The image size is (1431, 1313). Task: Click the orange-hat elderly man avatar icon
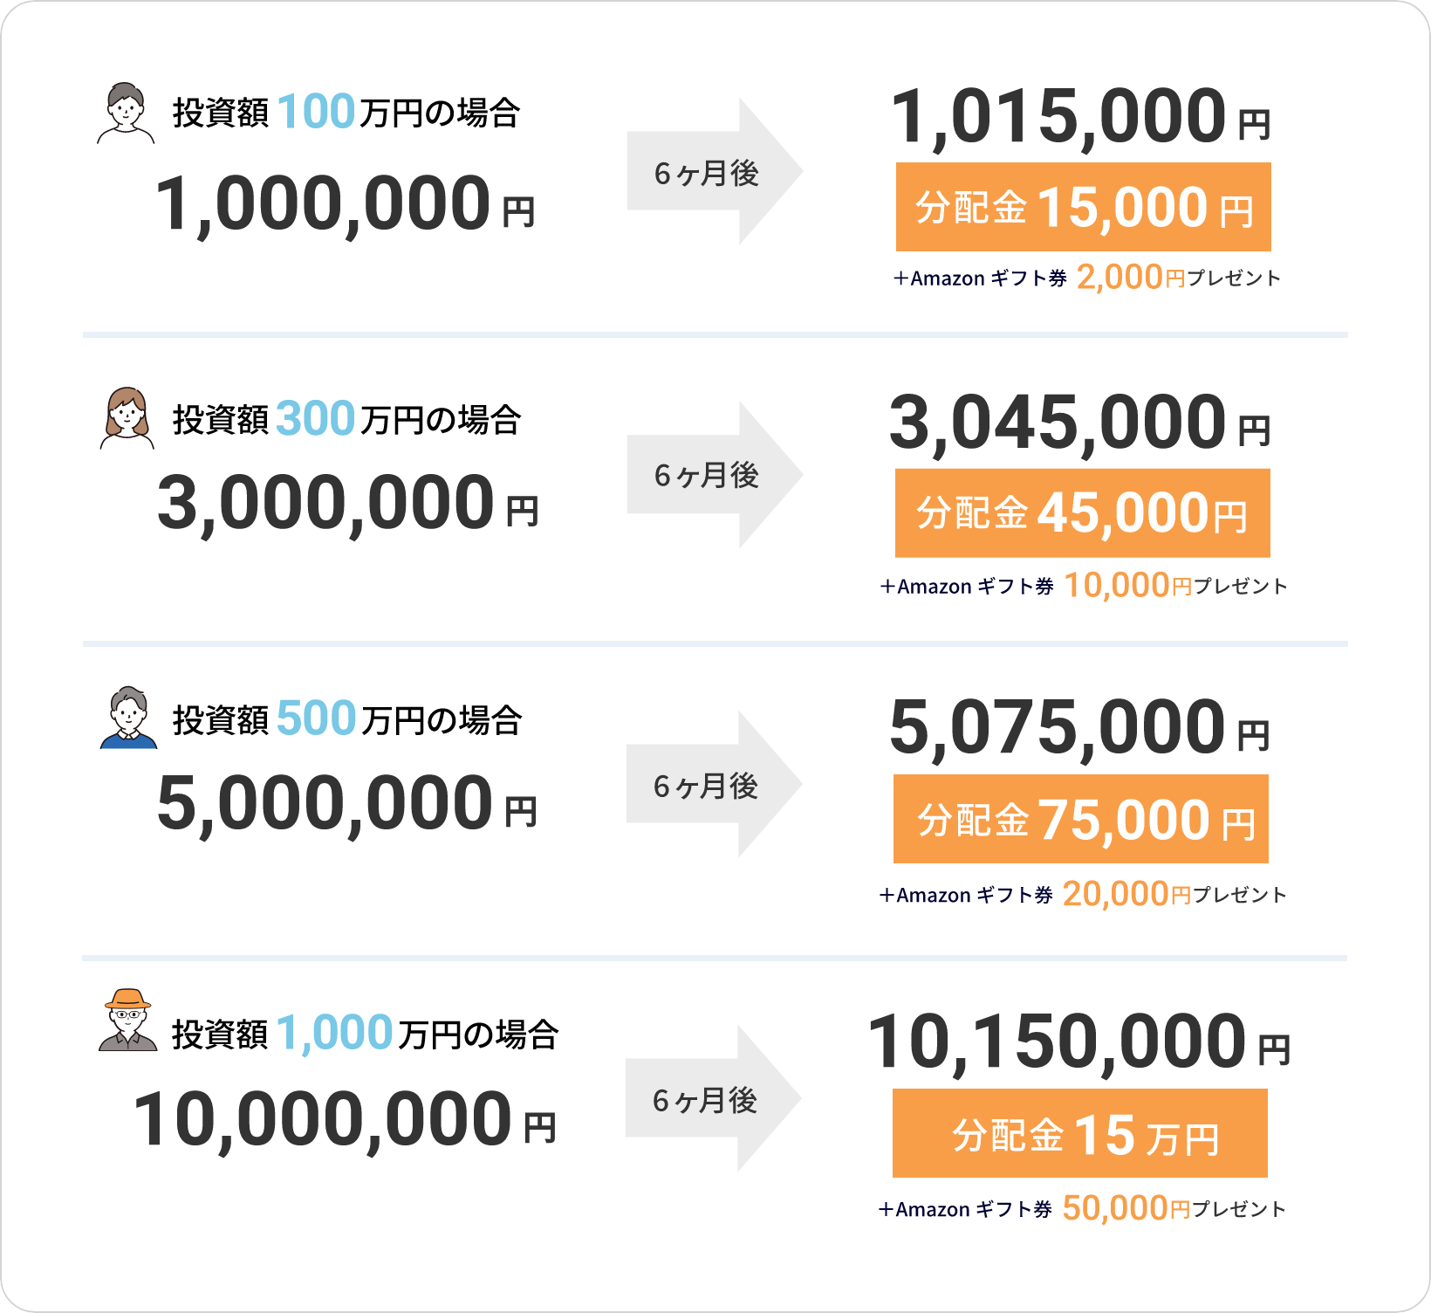tap(128, 1020)
